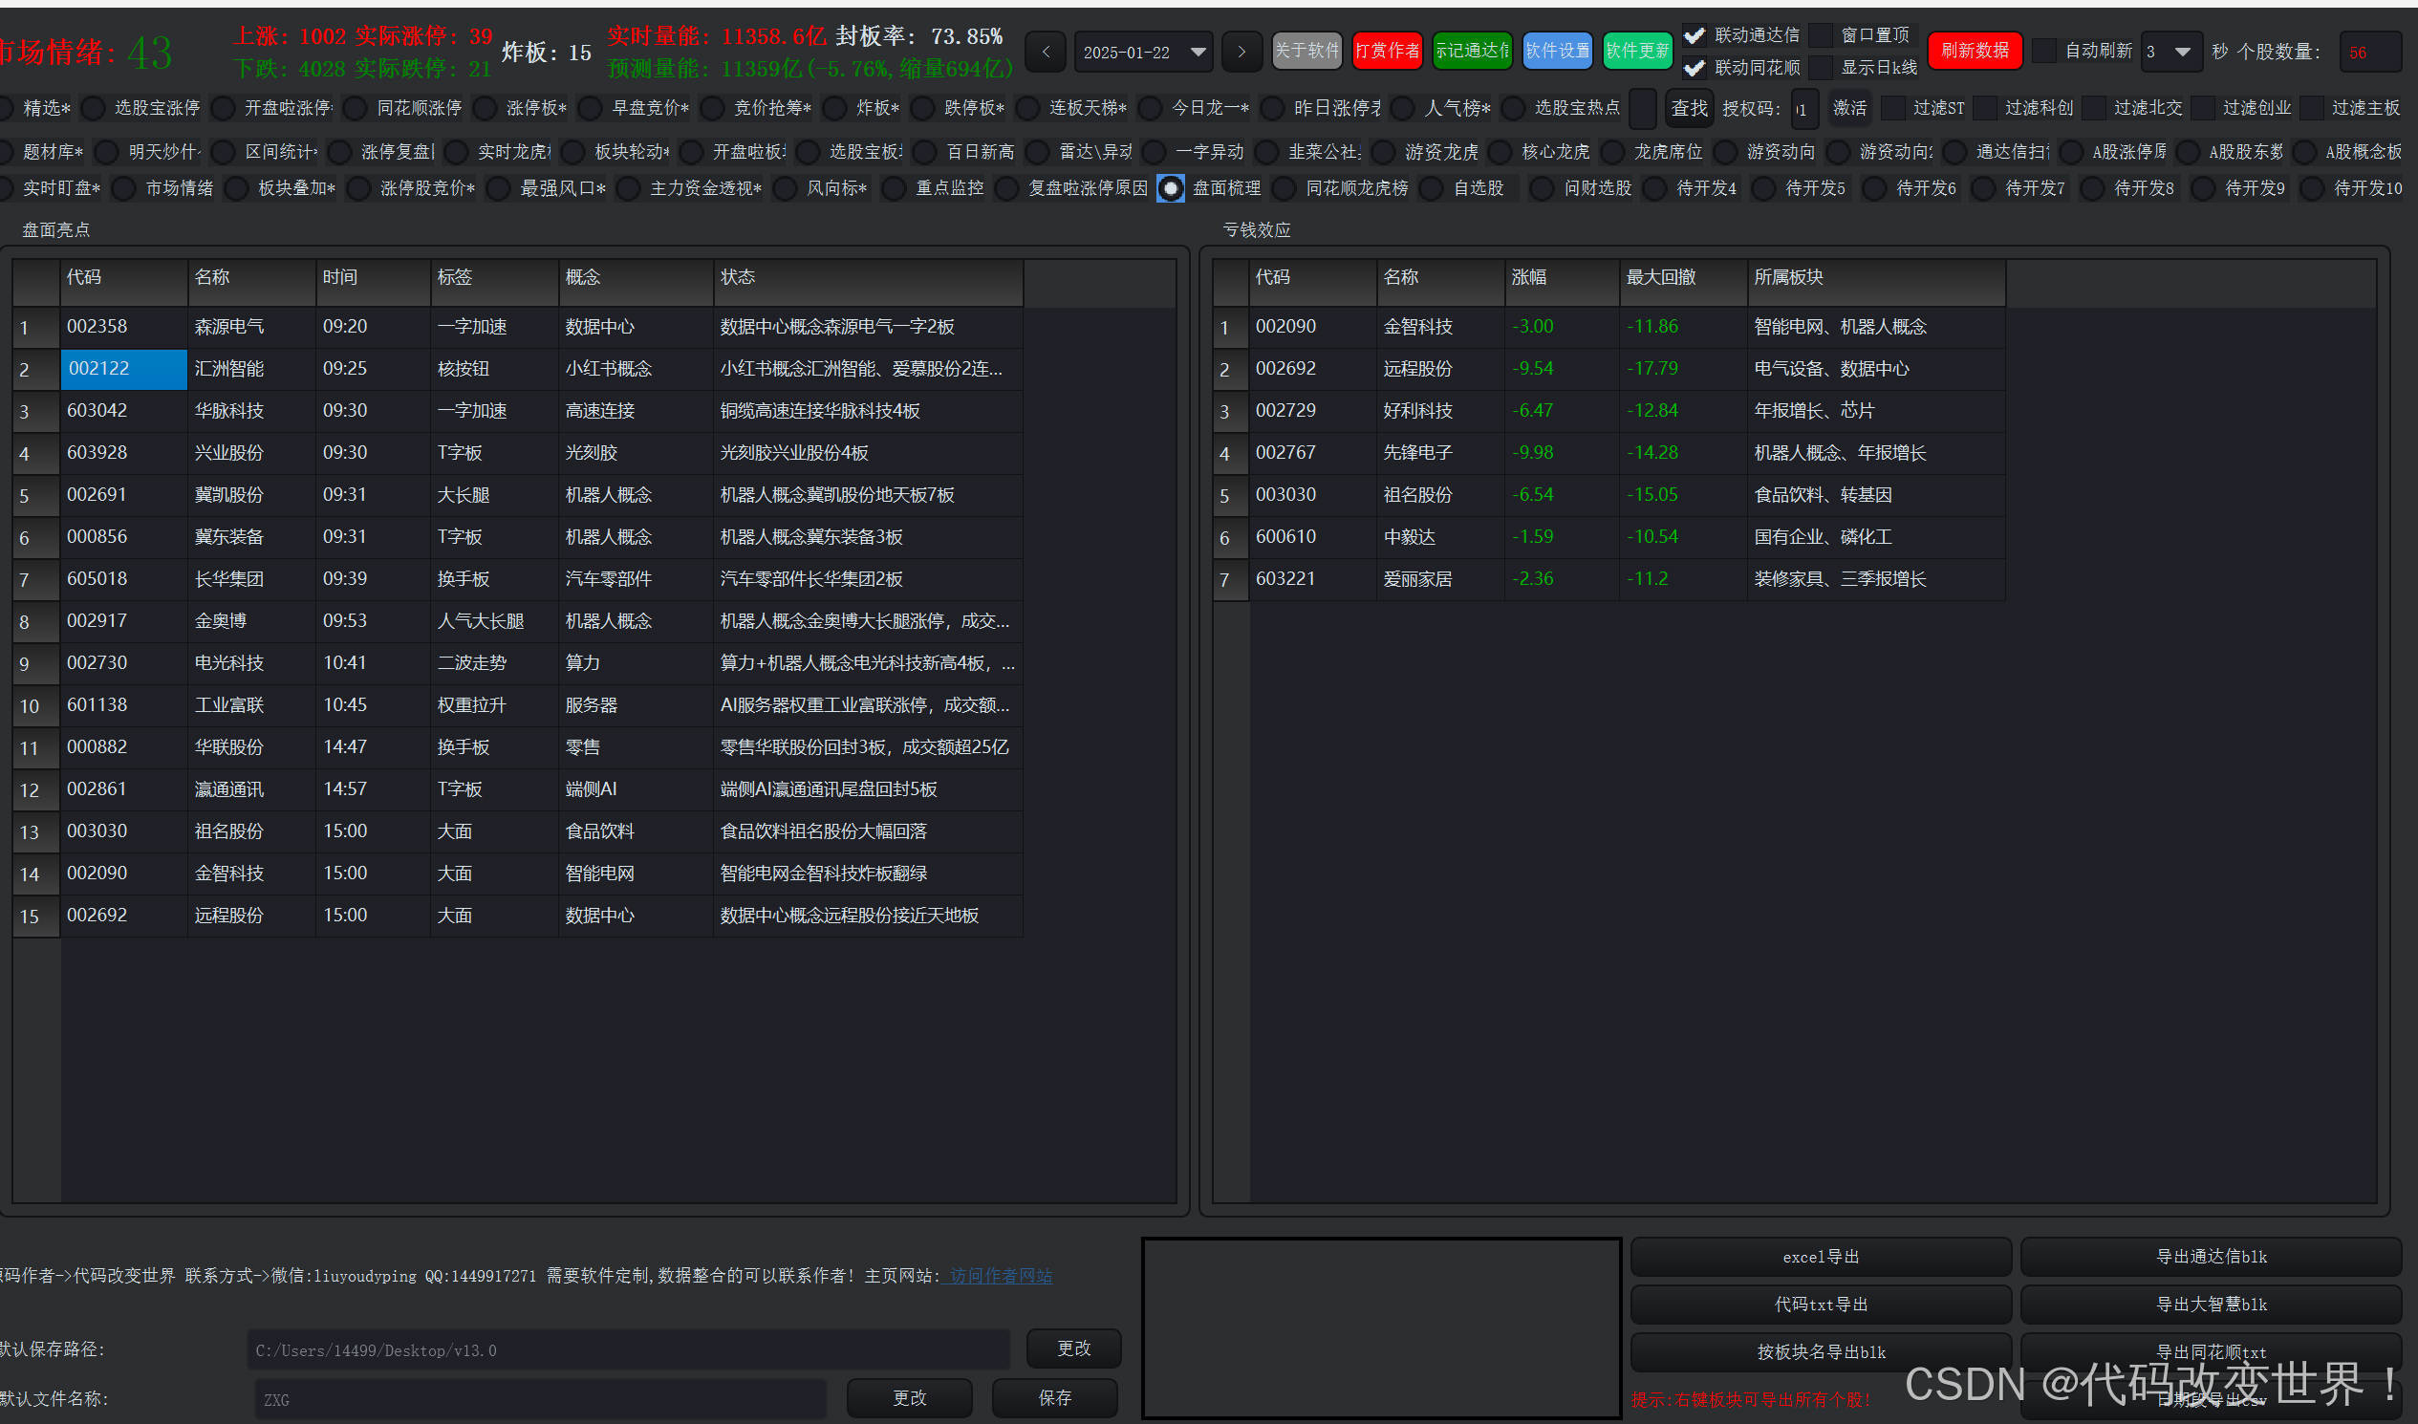Image resolution: width=2418 pixels, height=1424 pixels.
Task: Select the 涨停板* radio option
Action: tap(486, 108)
